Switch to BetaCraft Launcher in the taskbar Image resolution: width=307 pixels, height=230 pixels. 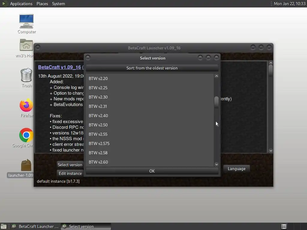point(35,226)
